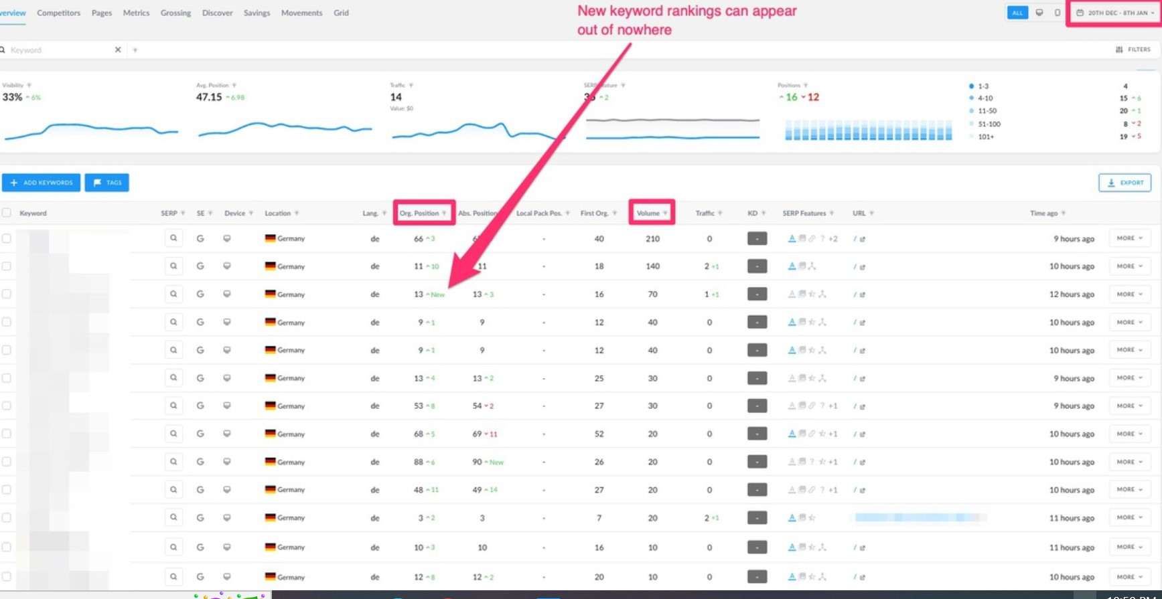Check the checkbox for the first keyword row
1162x599 pixels.
pos(7,238)
